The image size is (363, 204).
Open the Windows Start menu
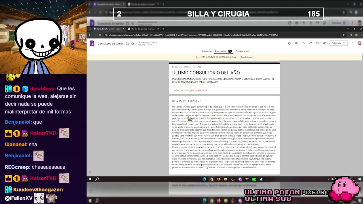click(x=90, y=179)
